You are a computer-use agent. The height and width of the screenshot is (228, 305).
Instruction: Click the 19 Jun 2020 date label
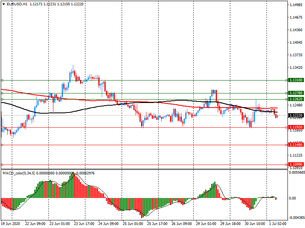coord(11,224)
